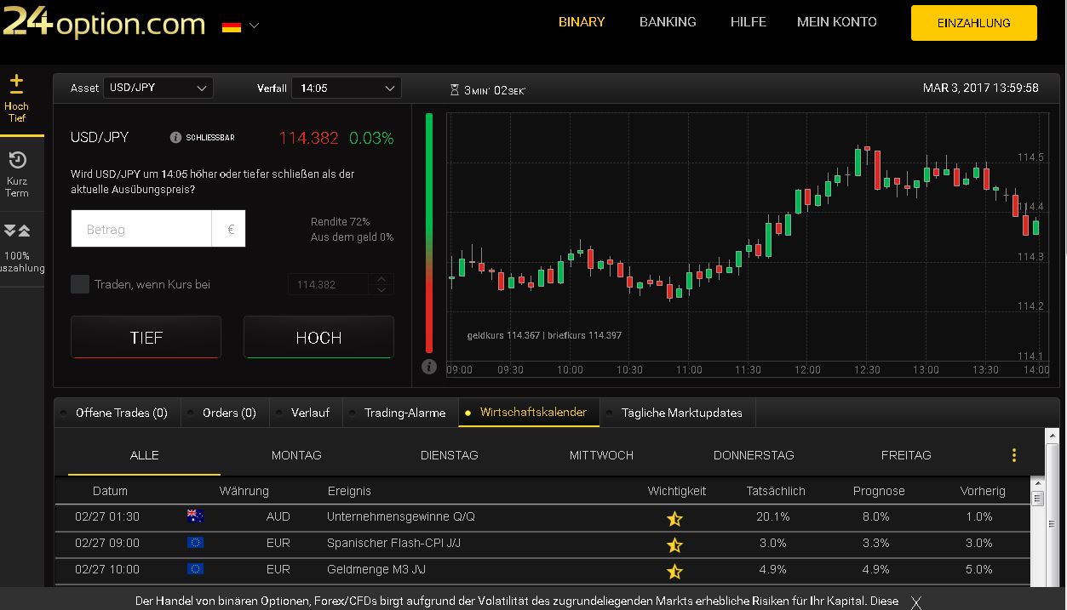Expand the language selector chevron
Image resolution: width=1067 pixels, height=610 pixels.
(253, 26)
